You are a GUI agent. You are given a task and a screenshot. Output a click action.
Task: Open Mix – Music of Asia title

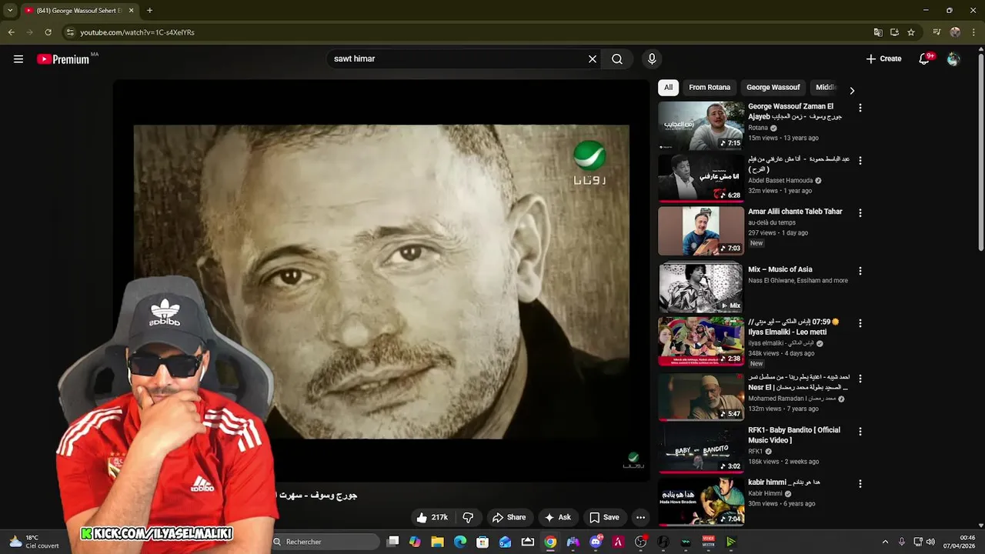780,270
